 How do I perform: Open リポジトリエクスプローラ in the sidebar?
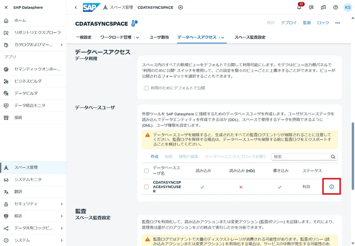coord(33,33)
